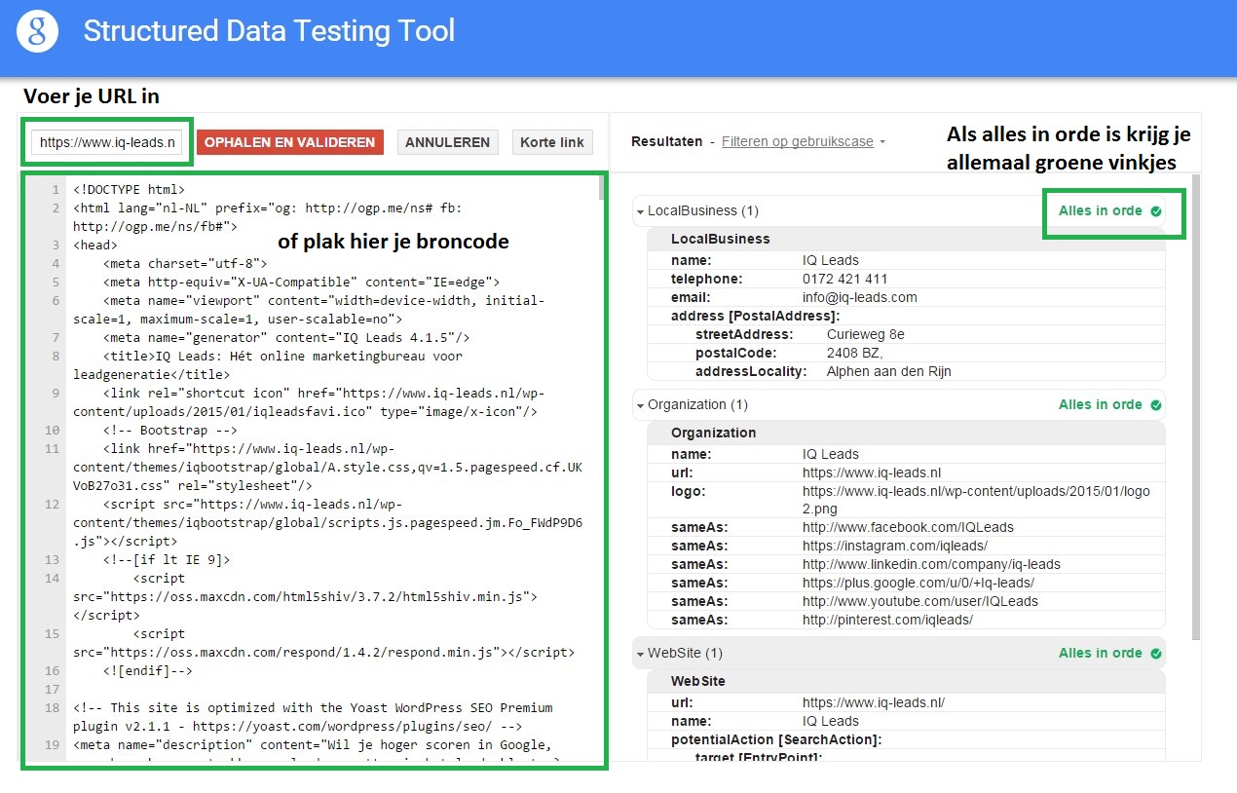This screenshot has height=793, width=1237.
Task: Click the email value info@iq-leads.com
Action: 860,297
